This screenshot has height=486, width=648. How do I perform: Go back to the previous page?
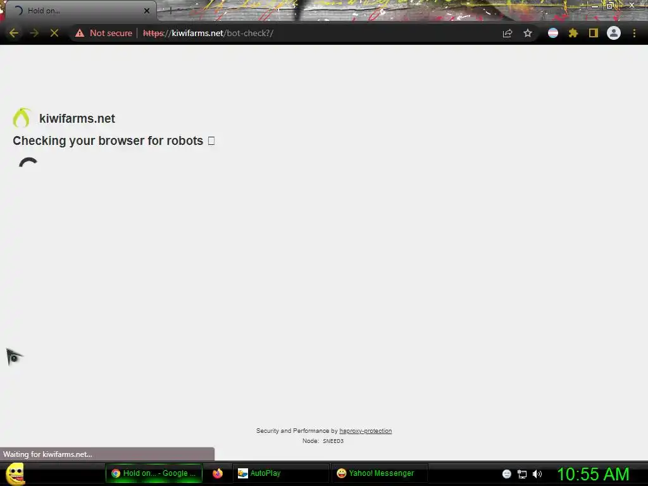[x=14, y=33]
